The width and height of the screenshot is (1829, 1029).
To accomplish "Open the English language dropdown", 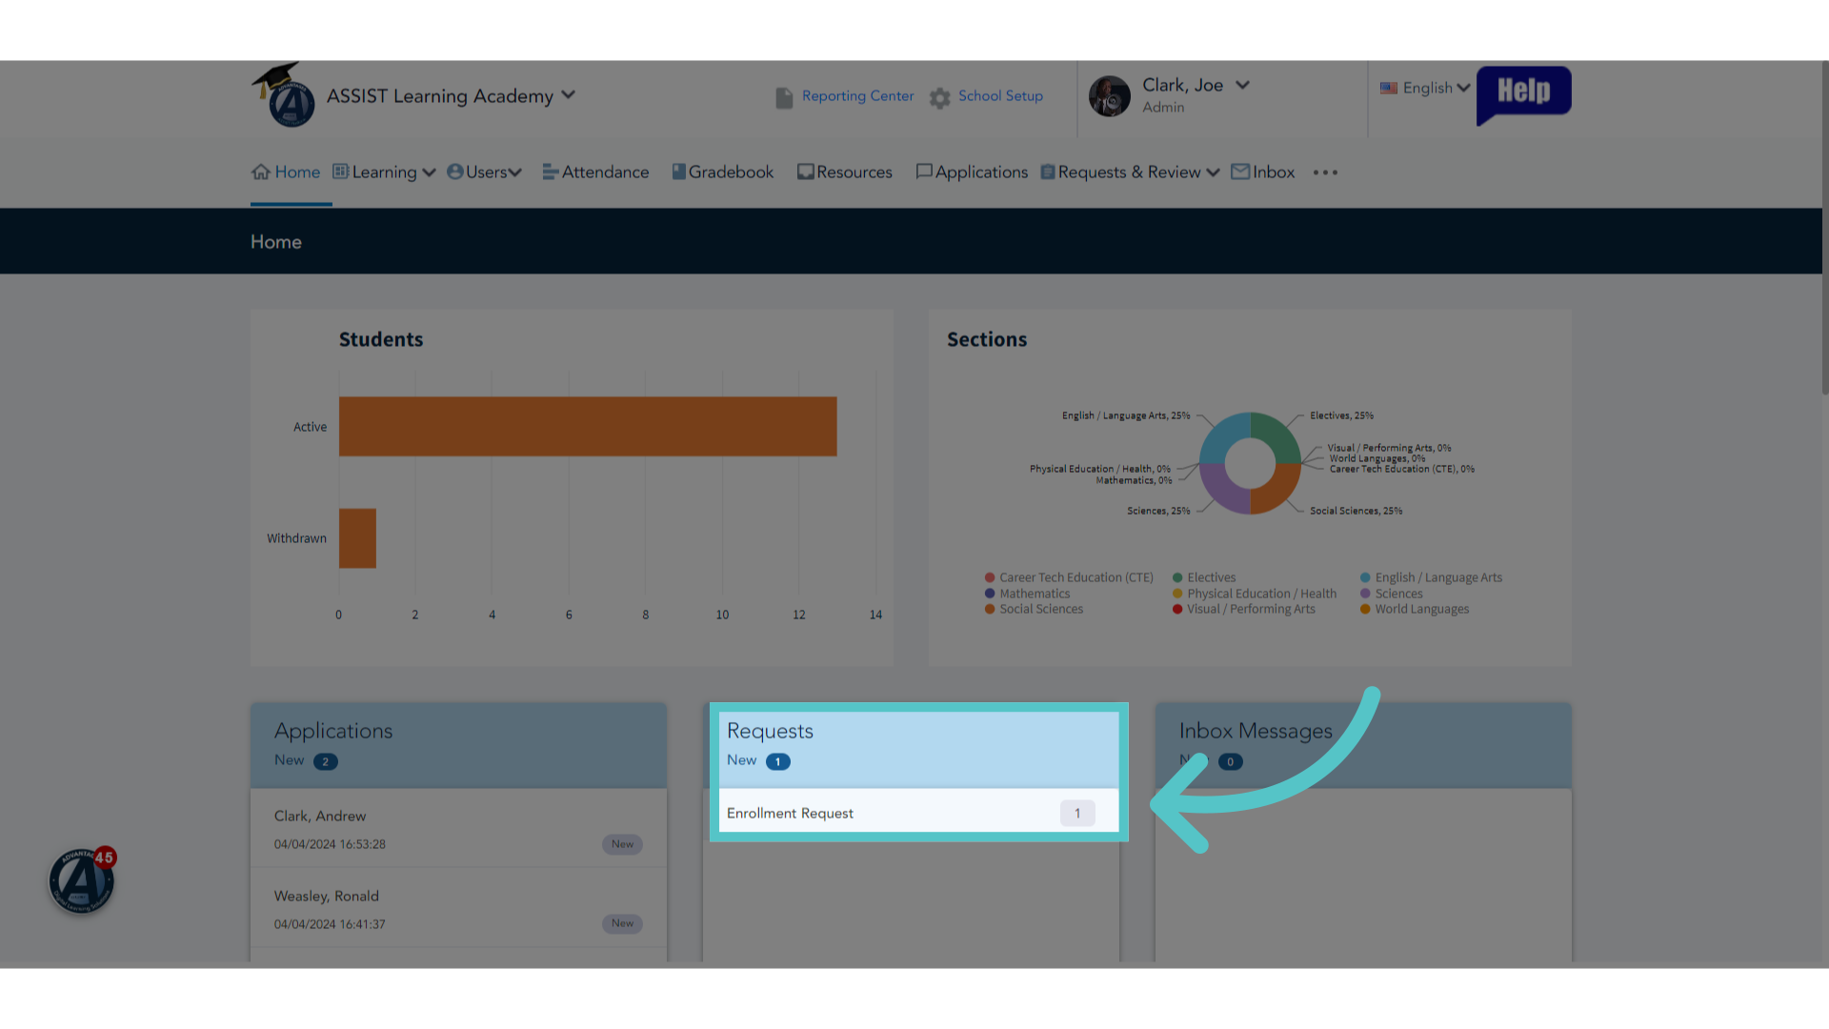I will click(1436, 88).
